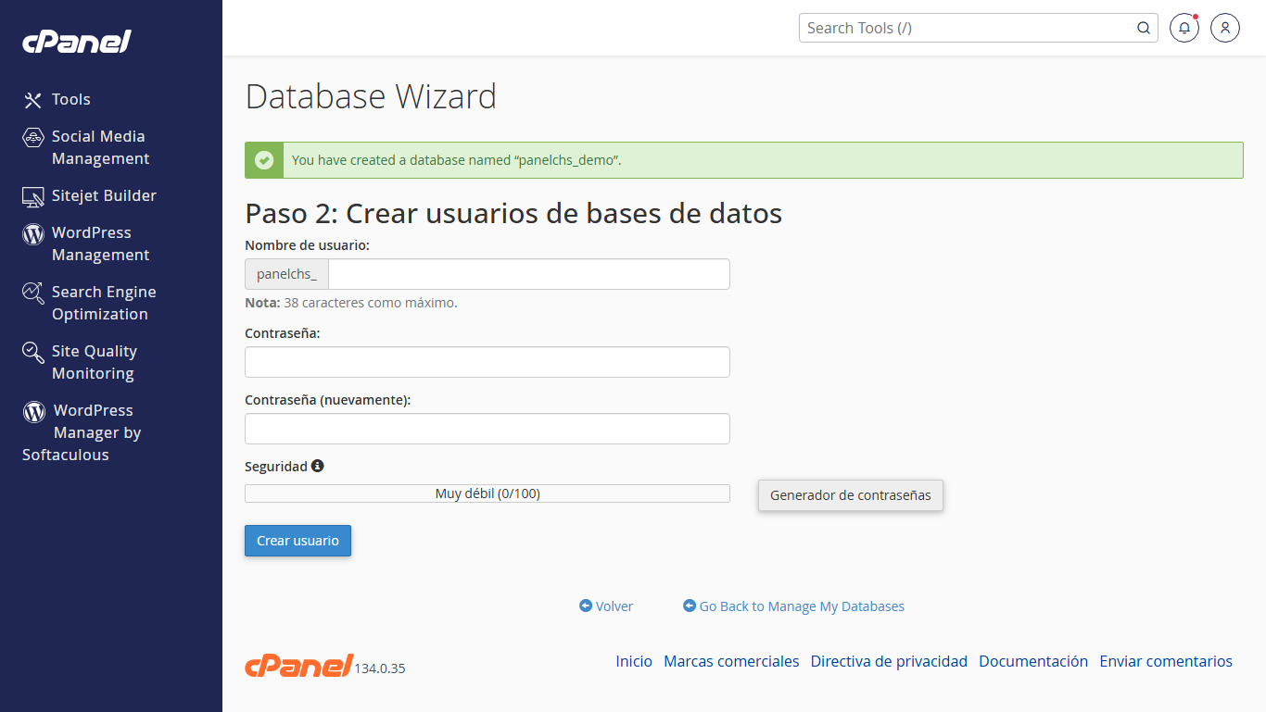This screenshot has width=1266, height=712.
Task: Click the search magnifier icon
Action: point(1144,28)
